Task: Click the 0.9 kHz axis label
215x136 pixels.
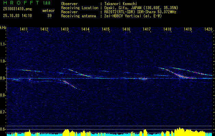Action: [3, 78]
